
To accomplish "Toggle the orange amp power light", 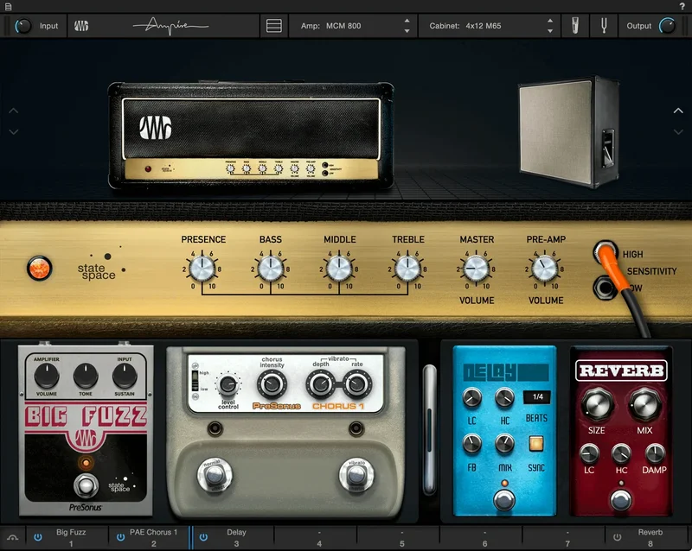I will [x=39, y=268].
